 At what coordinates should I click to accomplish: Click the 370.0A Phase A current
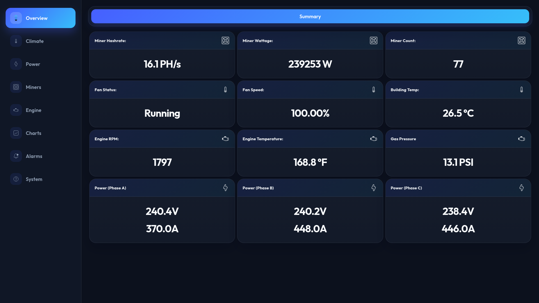[x=162, y=229]
